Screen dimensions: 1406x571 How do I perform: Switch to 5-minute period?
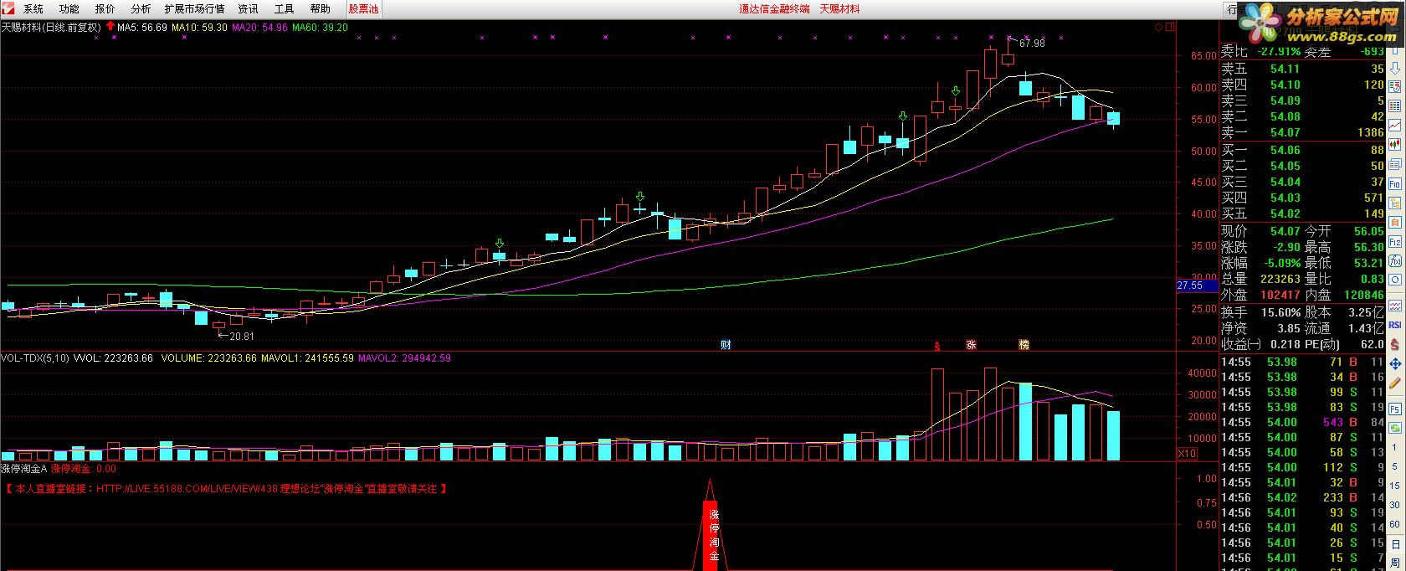pyautogui.click(x=1395, y=466)
